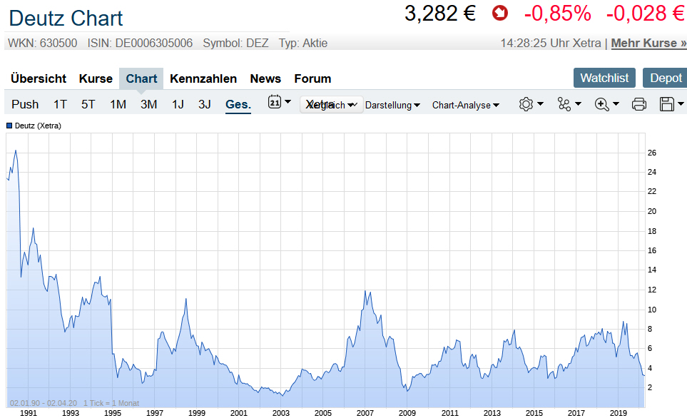Click the 1990 peak on the chart line
Viewport: 687px width, 418px height.
coord(16,151)
